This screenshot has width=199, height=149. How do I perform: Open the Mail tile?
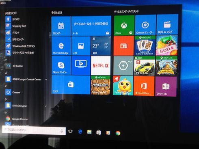click(91, 26)
